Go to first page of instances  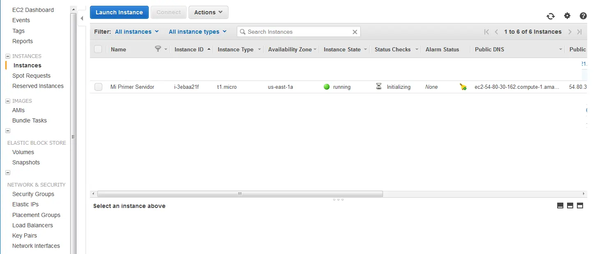click(x=487, y=32)
